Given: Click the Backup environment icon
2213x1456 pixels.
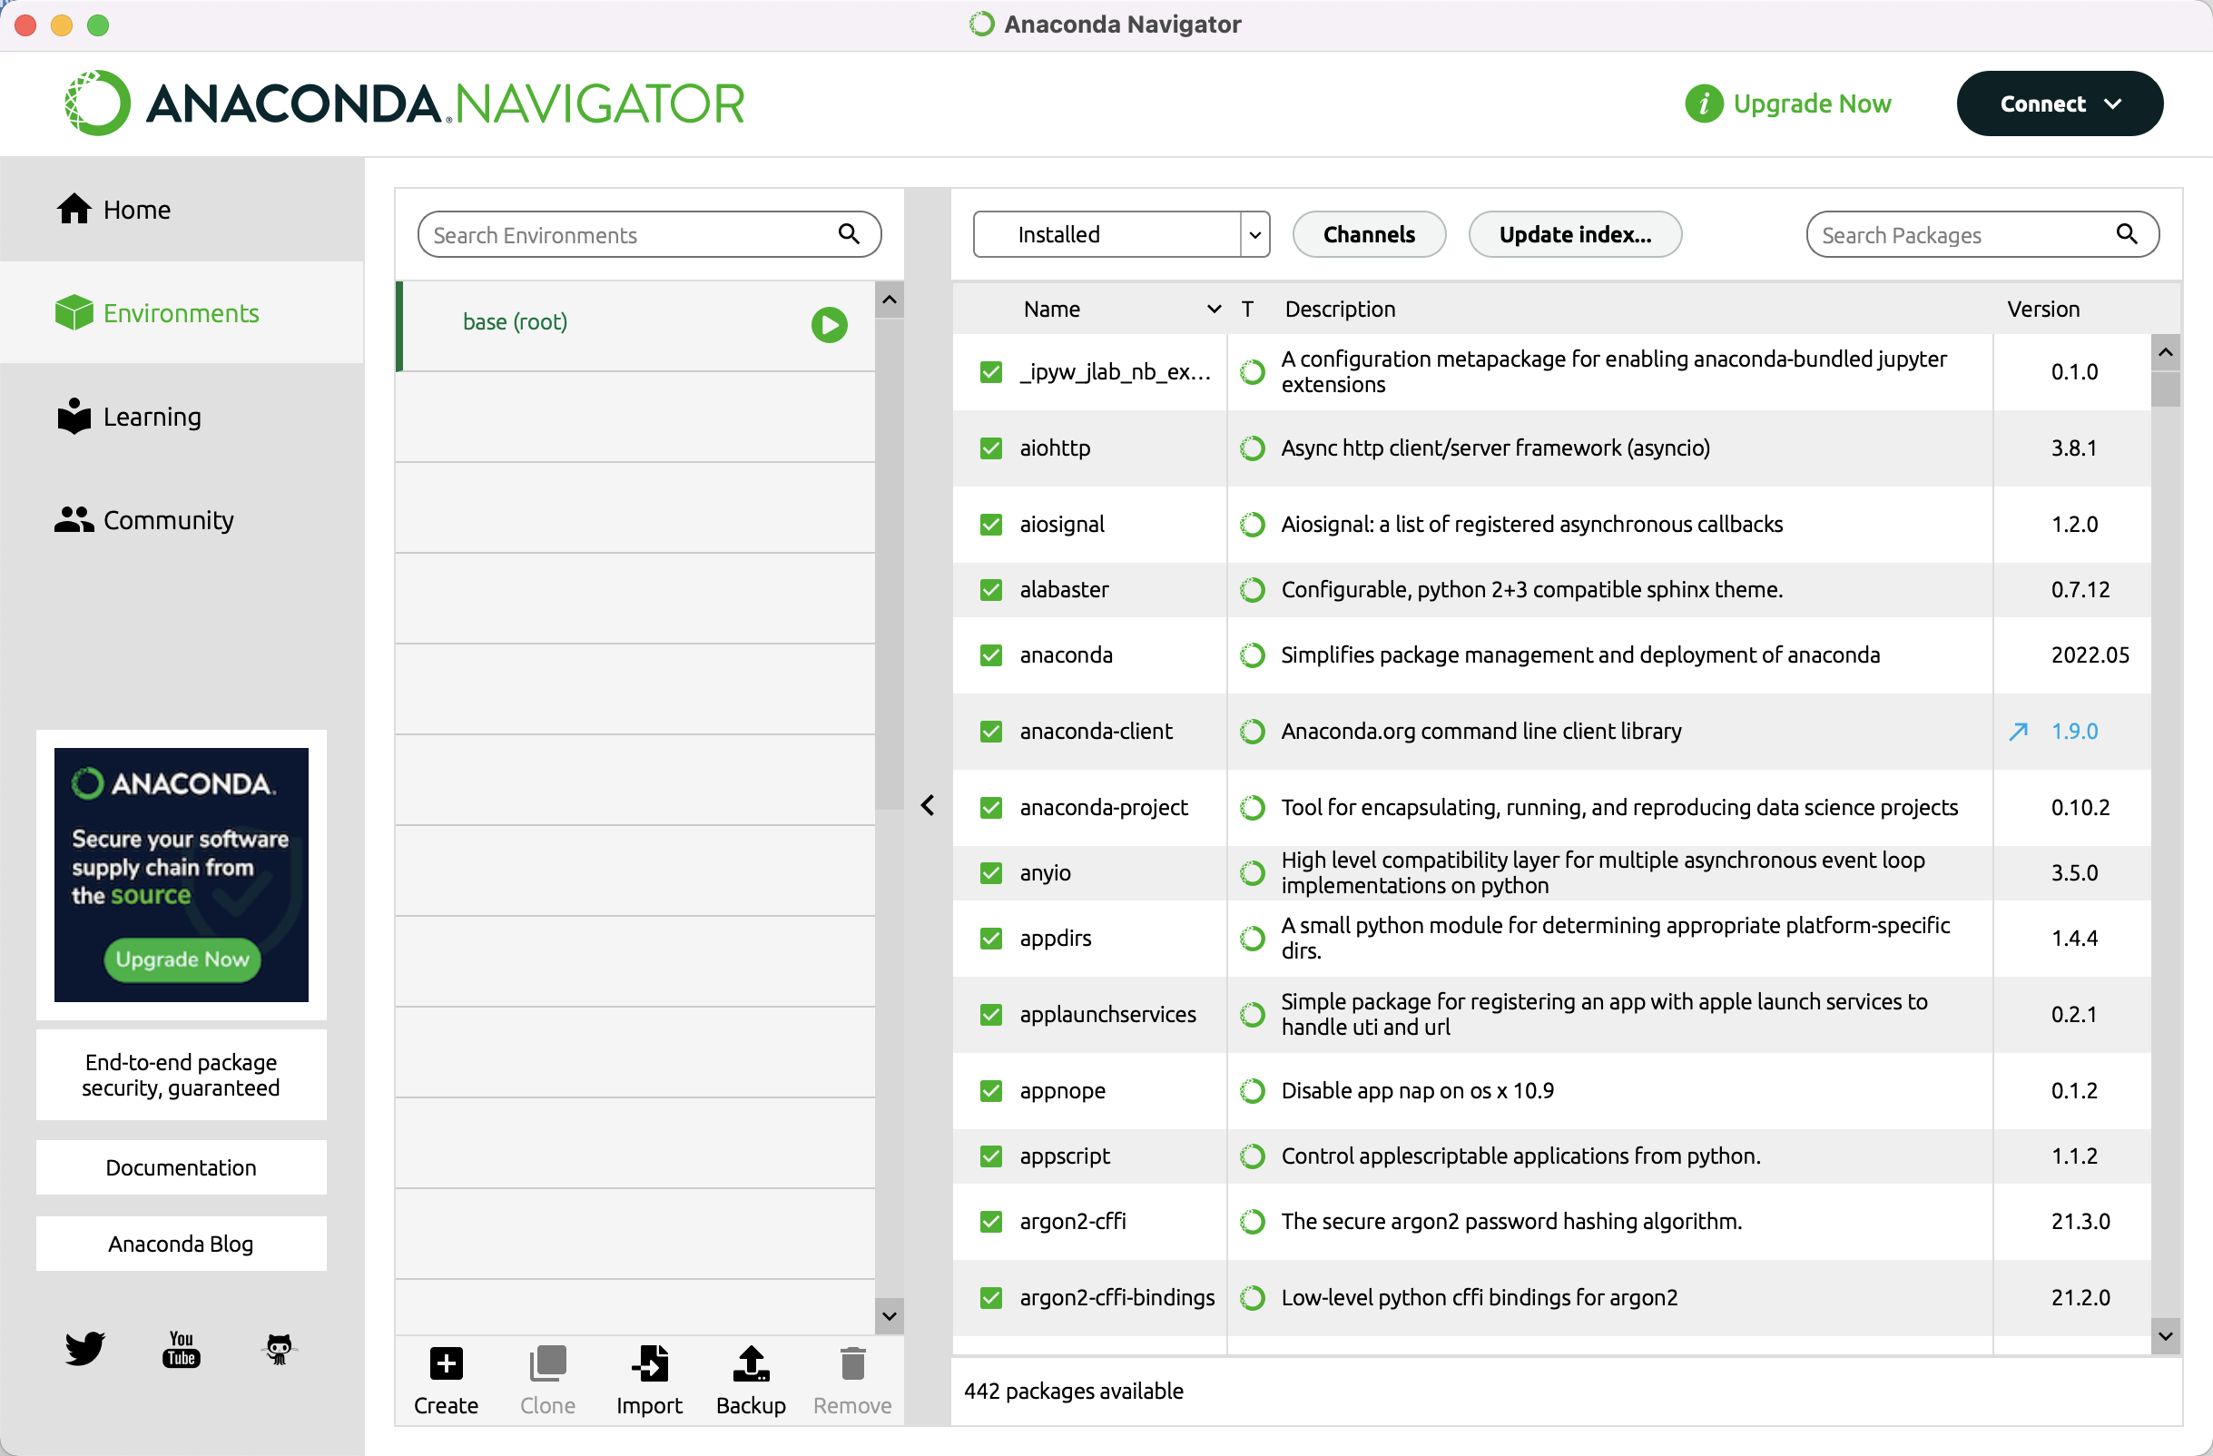Looking at the screenshot, I should pos(751,1363).
